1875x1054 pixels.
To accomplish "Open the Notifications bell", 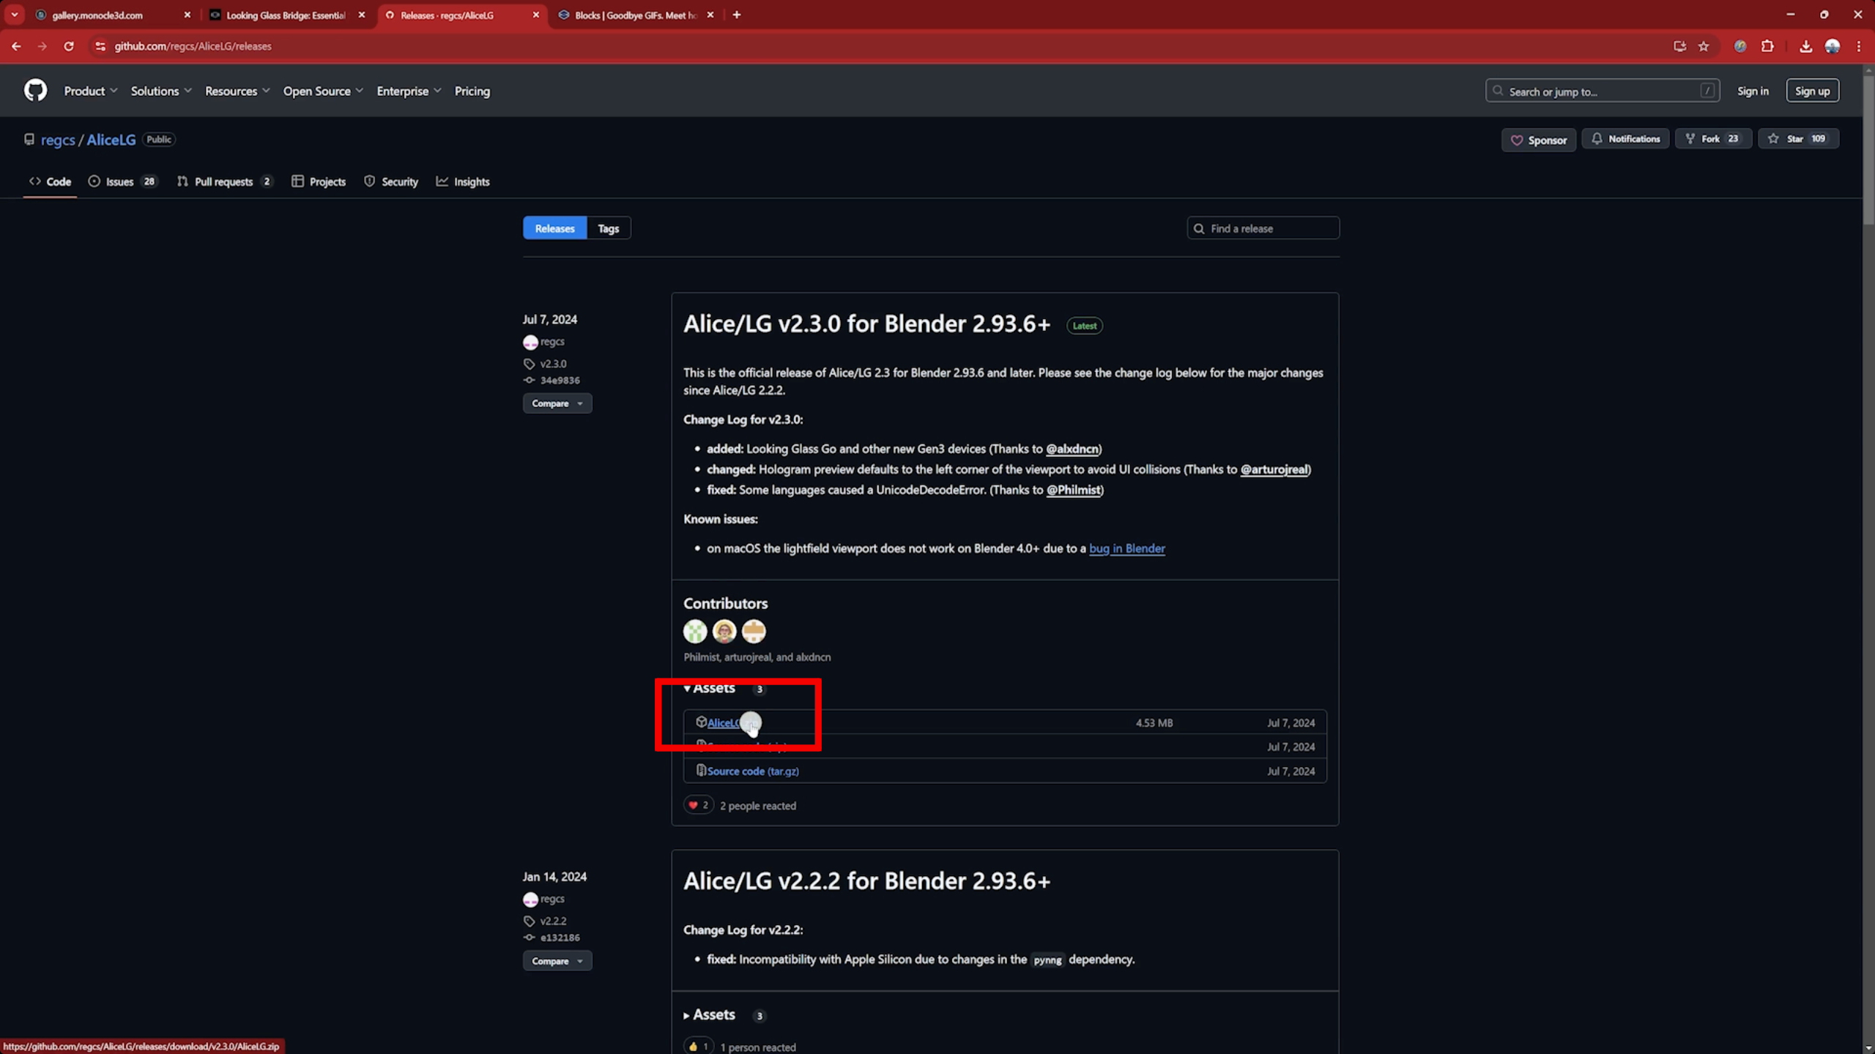I will pyautogui.click(x=1626, y=138).
